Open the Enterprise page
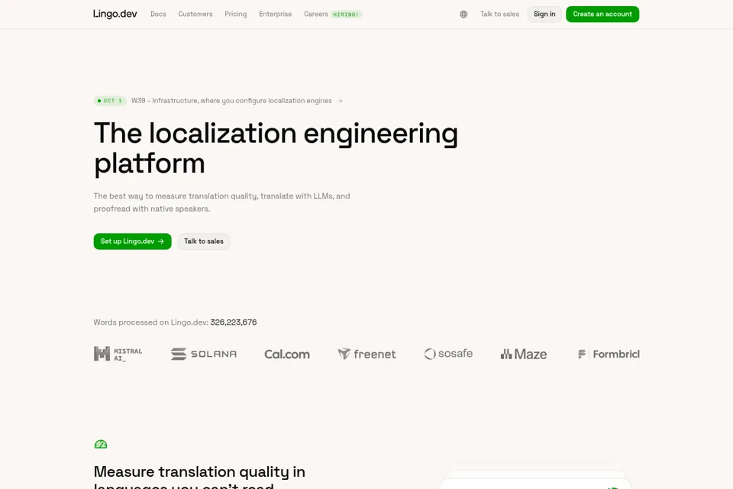This screenshot has width=733, height=489. click(276, 14)
